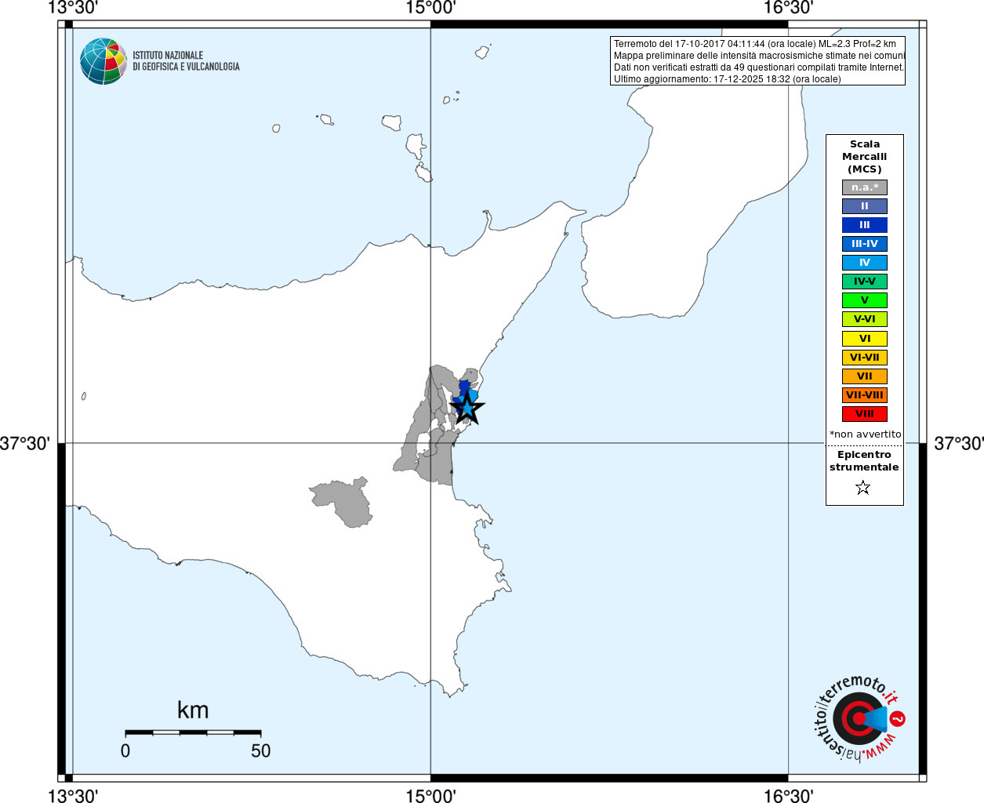
Task: Click the Istituto Nazionale di Geofisica text
Action: 186,61
